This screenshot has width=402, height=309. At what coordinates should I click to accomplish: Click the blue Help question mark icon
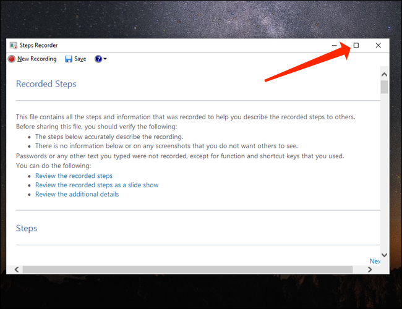98,59
